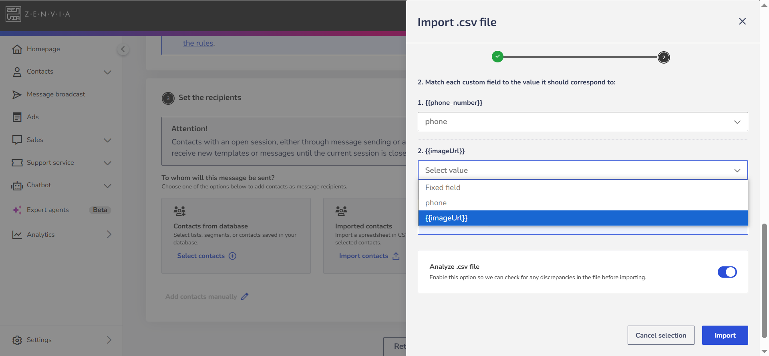Open Ads in the sidebar
This screenshot has height=356, width=769.
tap(33, 117)
